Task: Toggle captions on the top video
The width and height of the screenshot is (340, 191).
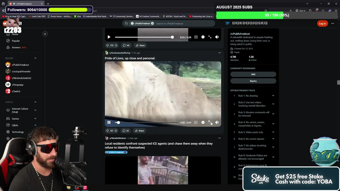Action: click(196, 37)
